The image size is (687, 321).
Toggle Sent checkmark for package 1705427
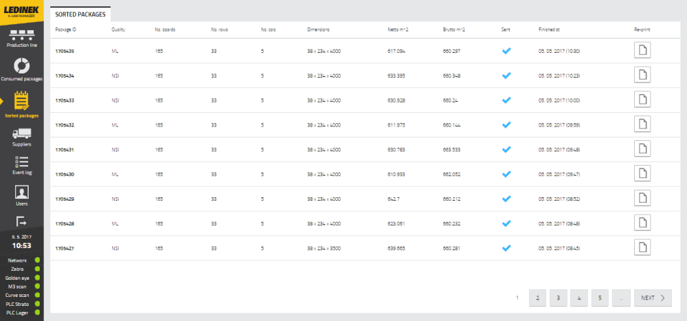pos(506,247)
